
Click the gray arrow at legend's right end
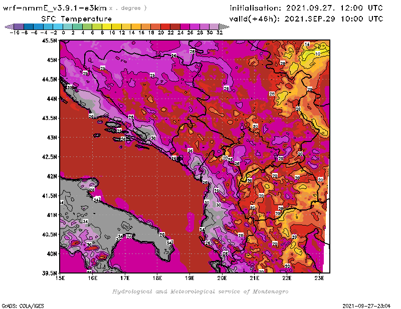pyautogui.click(x=224, y=26)
